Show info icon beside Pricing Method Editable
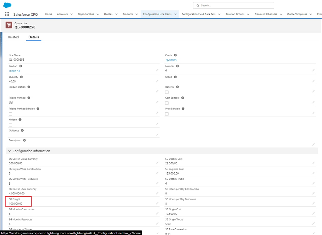 point(38,109)
